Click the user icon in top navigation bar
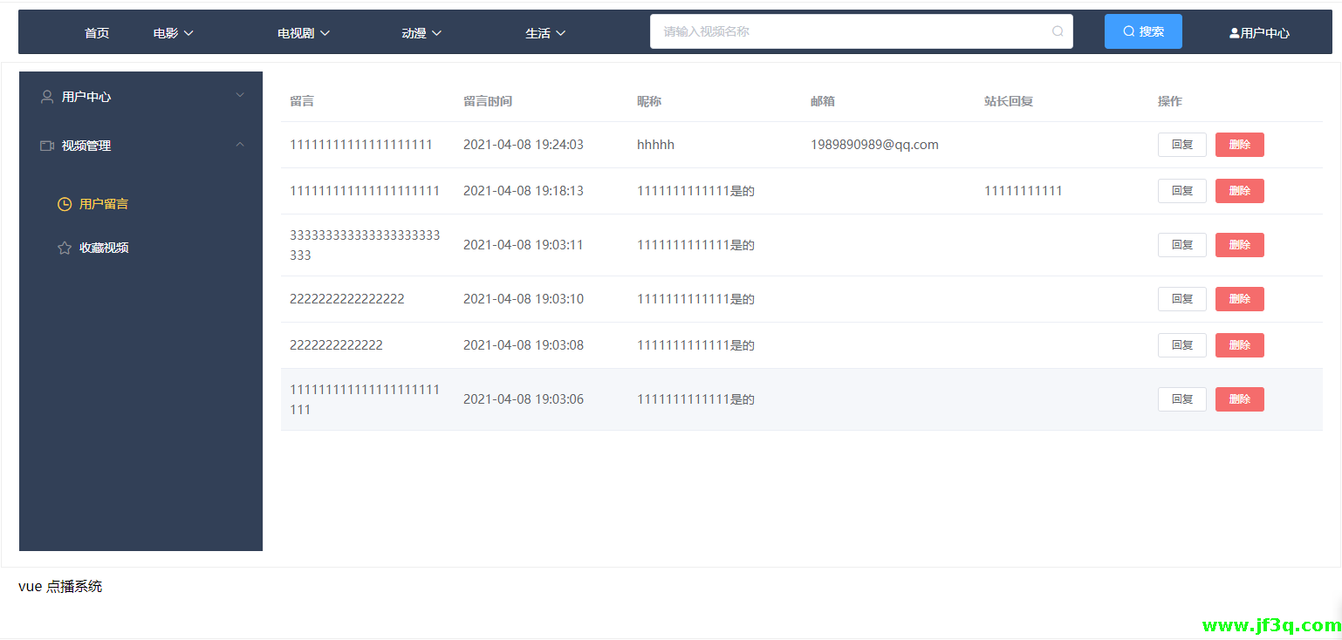 (1234, 33)
